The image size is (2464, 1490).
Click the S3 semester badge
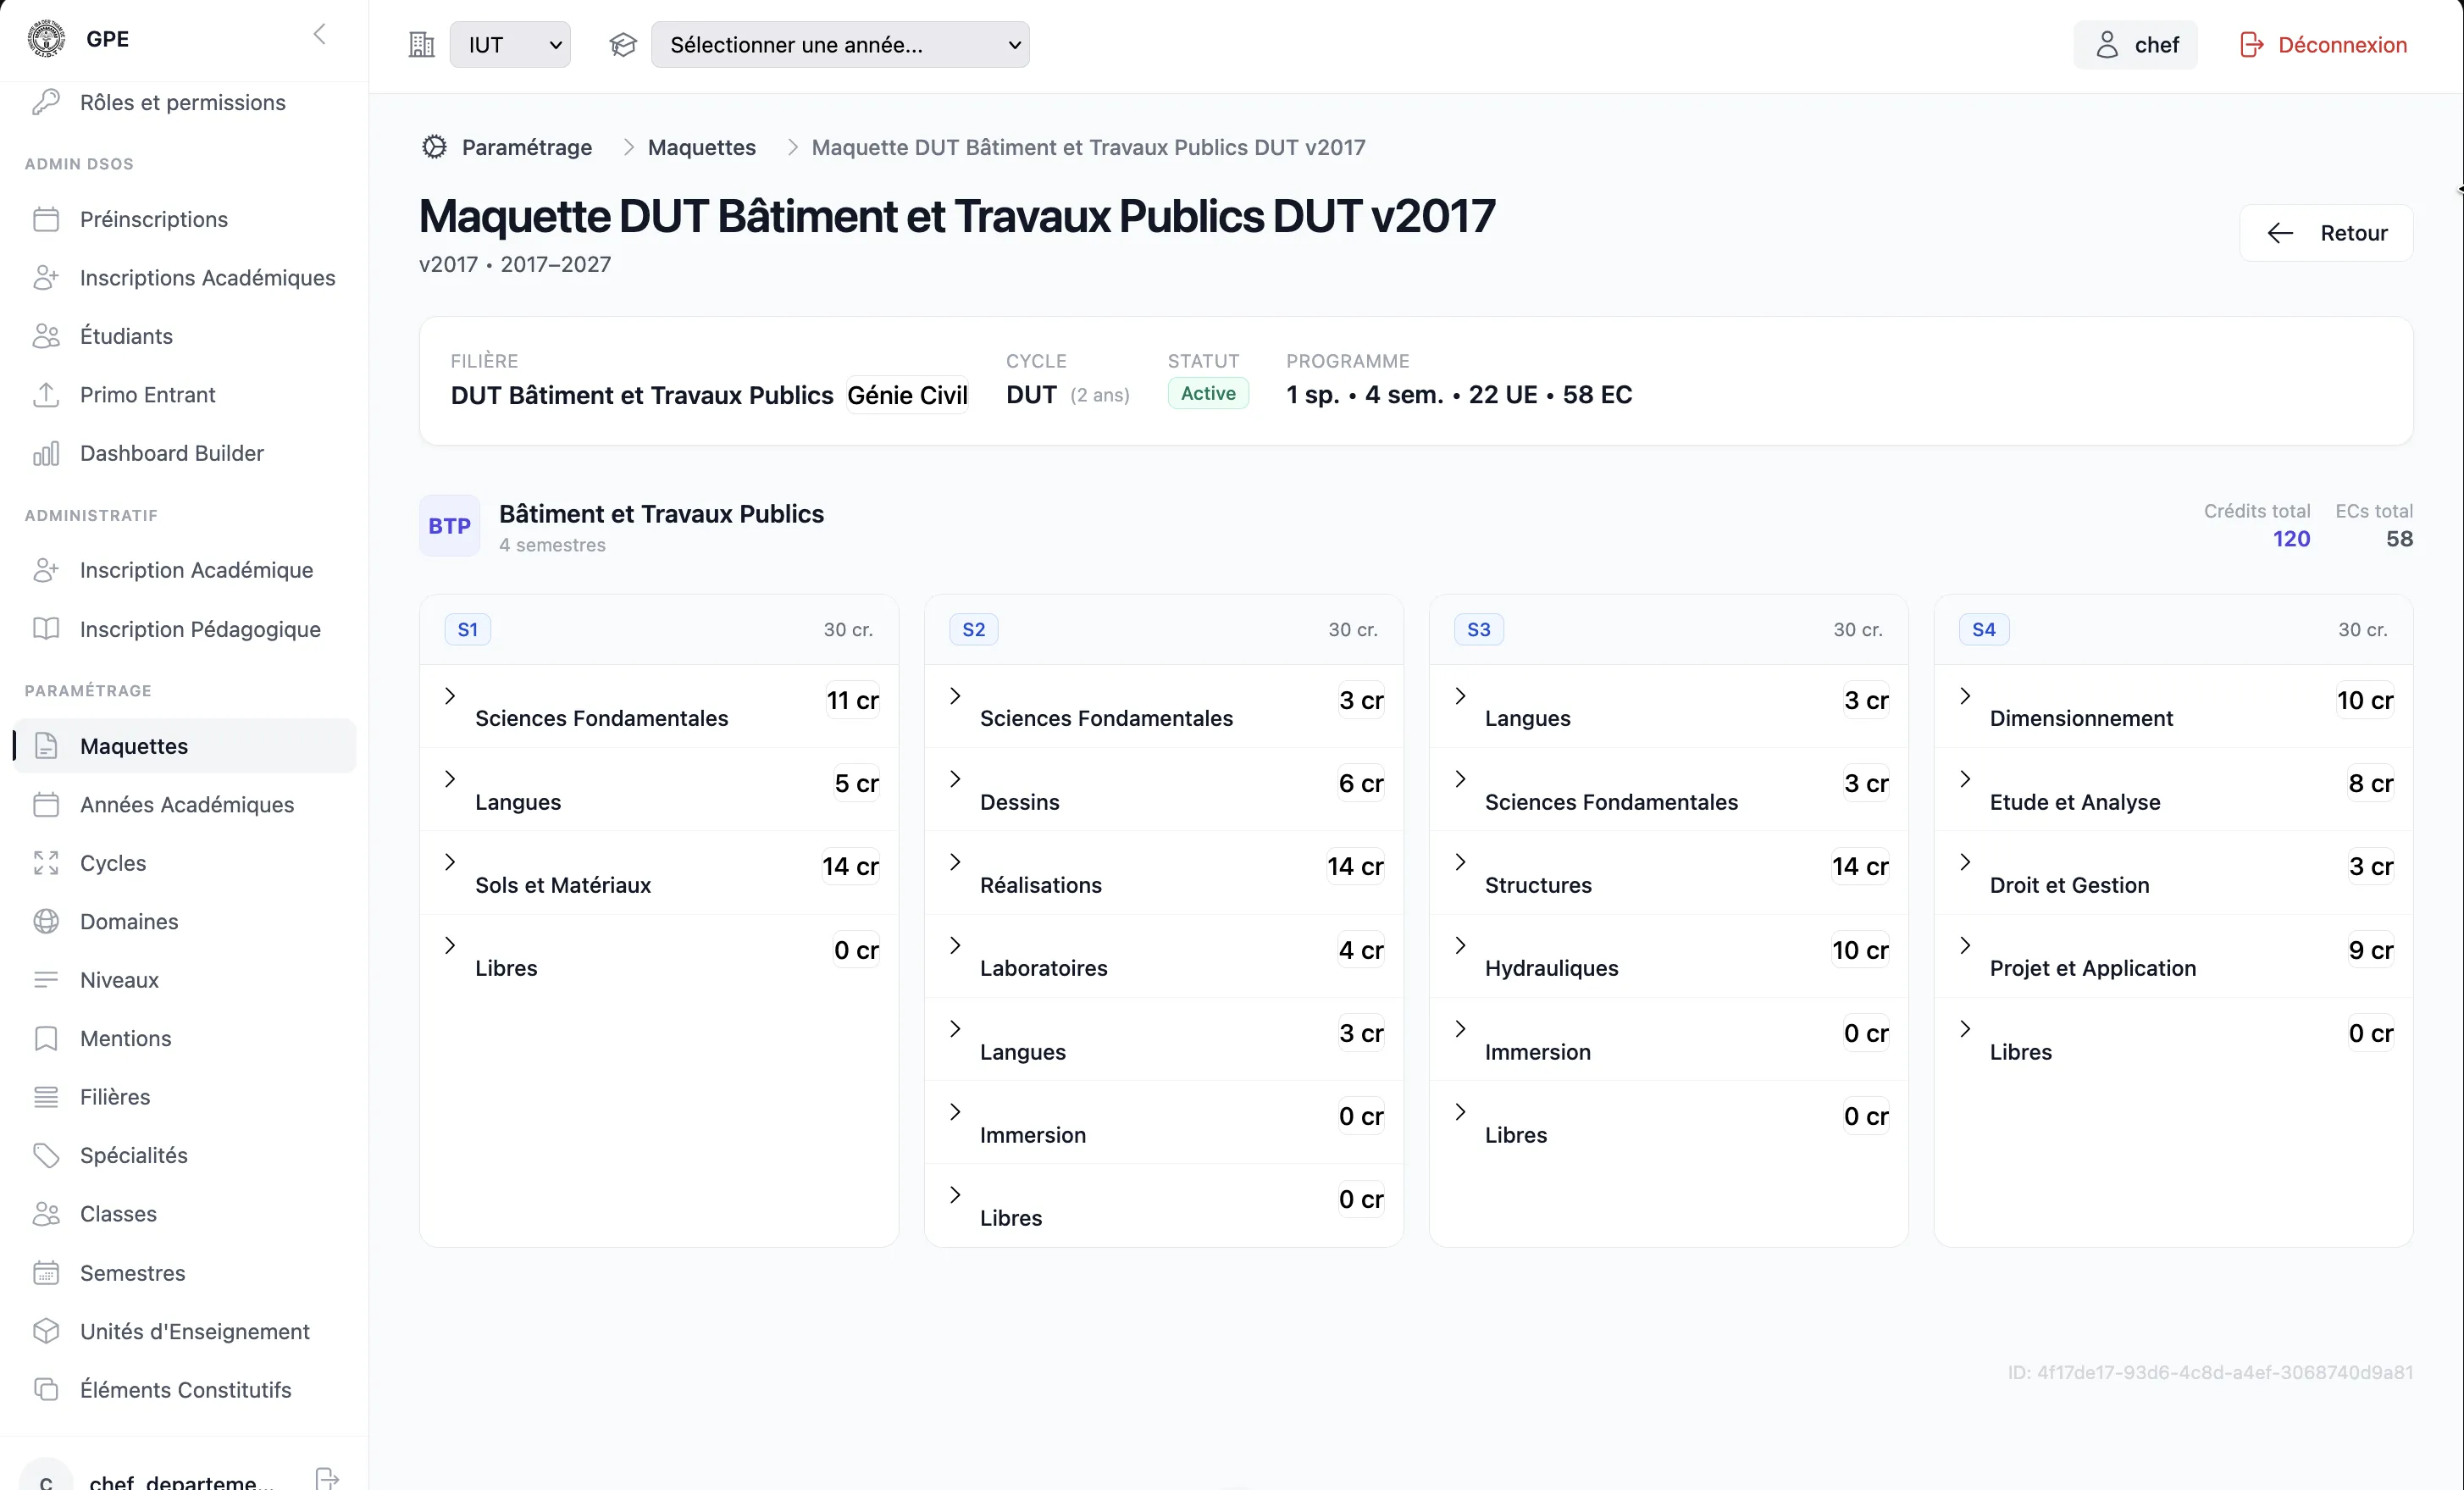(x=1479, y=629)
